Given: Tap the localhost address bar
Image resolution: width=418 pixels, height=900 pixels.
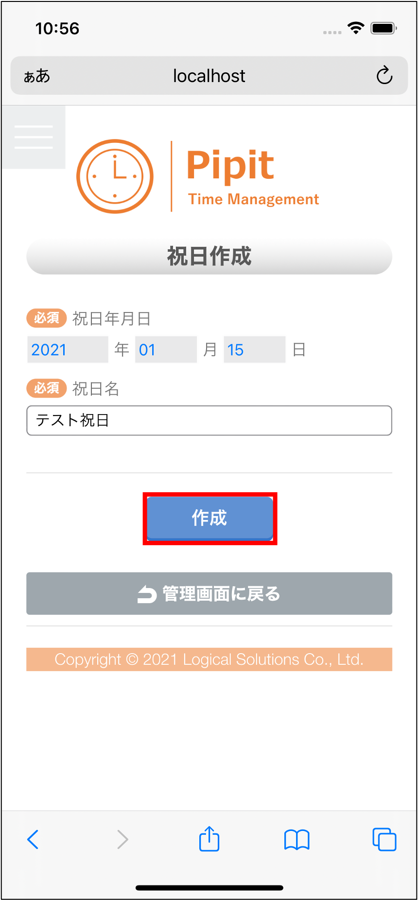Looking at the screenshot, I should tap(209, 75).
